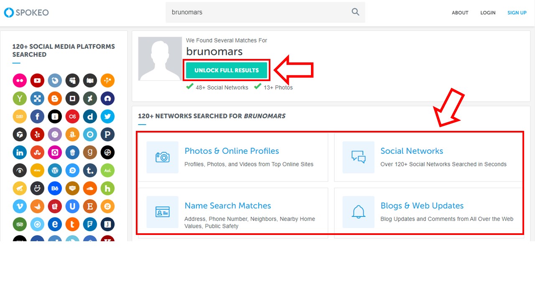Viewport: 535px width, 301px height.
Task: Click the bell icon for Blogs & Web Updates
Action: tap(358, 212)
